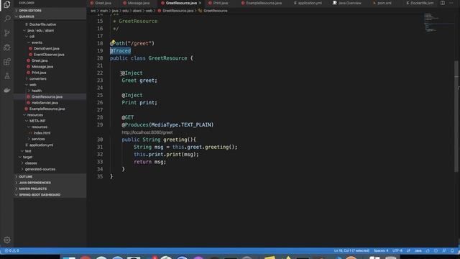Click the thumbs-up icon in status bar
Screen dimensions: 460x259
point(428,251)
